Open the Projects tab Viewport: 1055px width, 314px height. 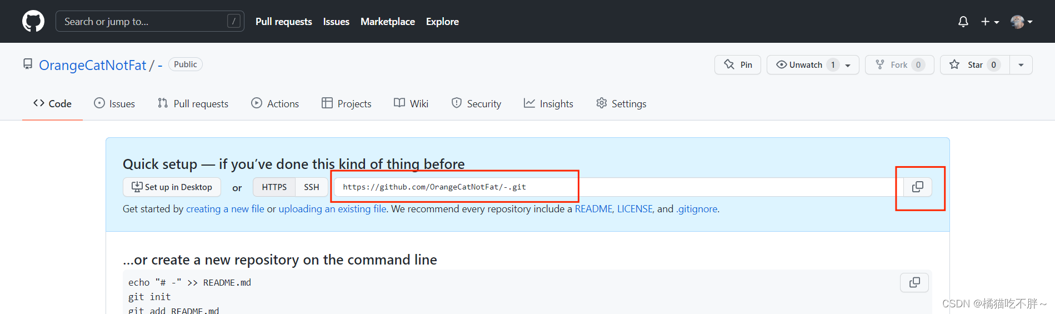tap(347, 103)
